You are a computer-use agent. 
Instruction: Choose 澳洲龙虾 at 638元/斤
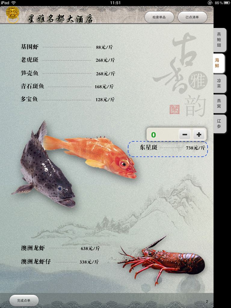coord(60,248)
